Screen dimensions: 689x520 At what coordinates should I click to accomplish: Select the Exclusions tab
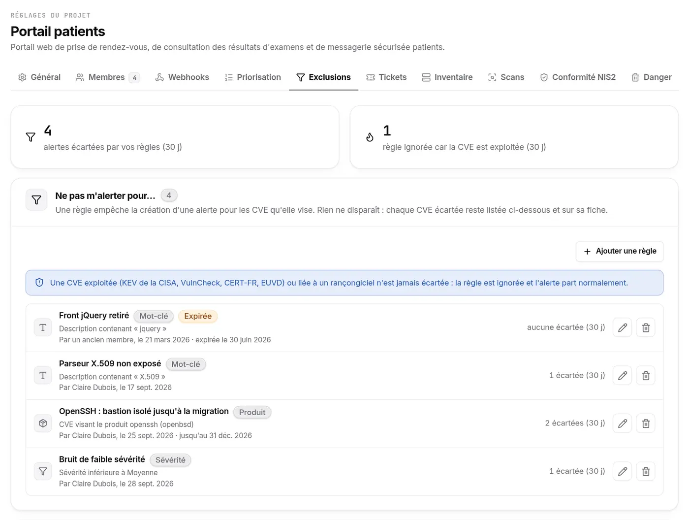point(323,77)
